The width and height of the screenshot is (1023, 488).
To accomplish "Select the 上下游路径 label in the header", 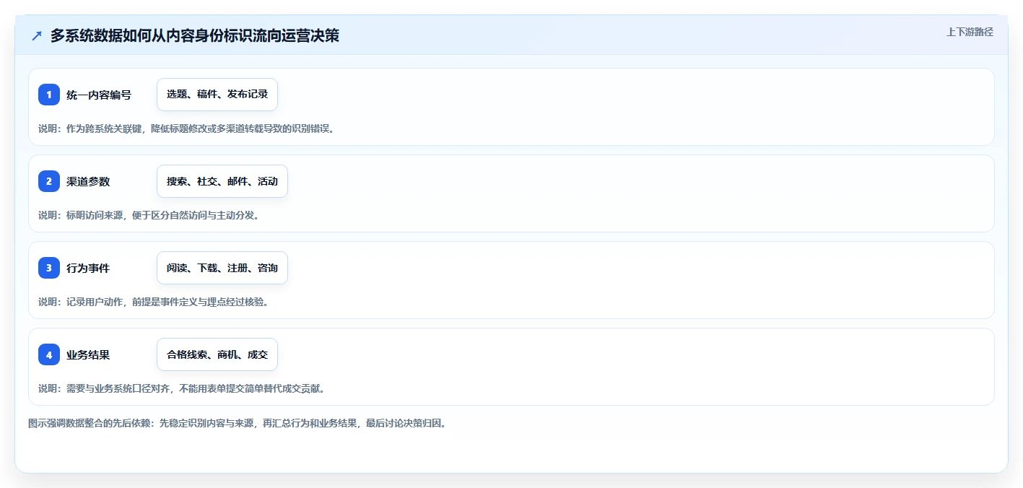I will point(970,32).
